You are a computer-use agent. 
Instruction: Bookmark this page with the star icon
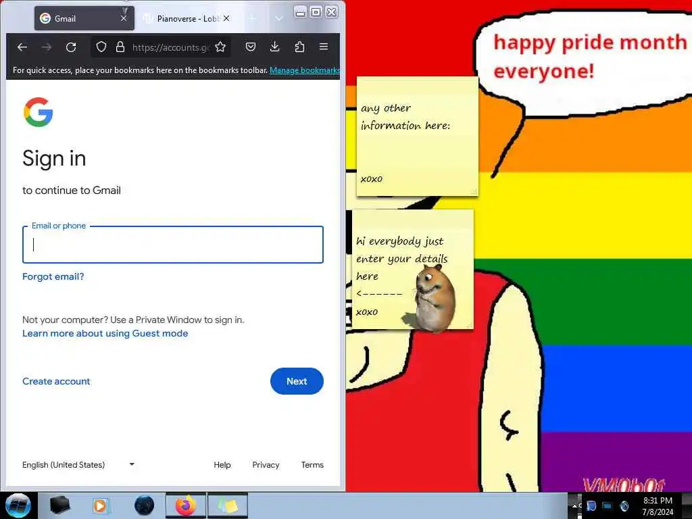coord(220,47)
